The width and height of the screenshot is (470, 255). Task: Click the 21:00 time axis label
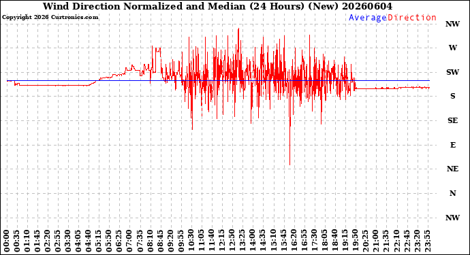[376, 241]
